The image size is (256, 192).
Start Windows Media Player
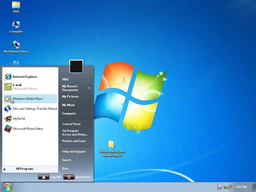[30, 98]
